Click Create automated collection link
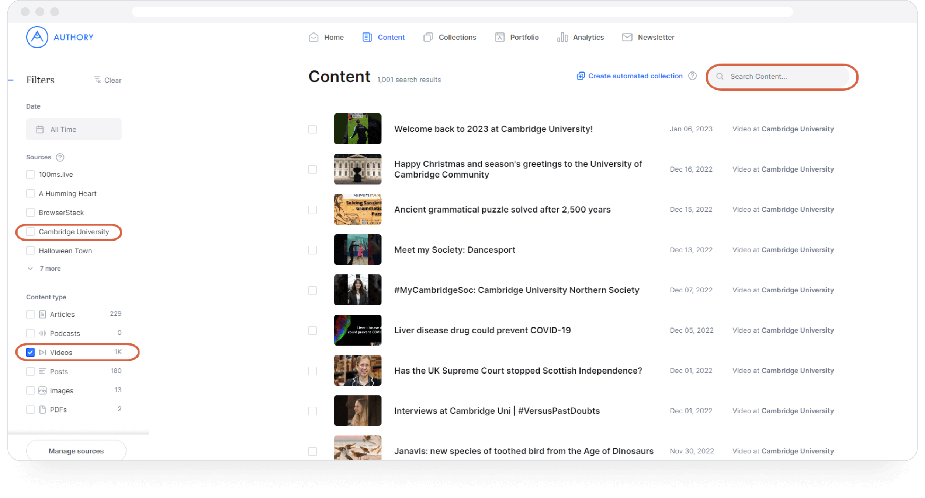925x498 pixels. point(635,76)
